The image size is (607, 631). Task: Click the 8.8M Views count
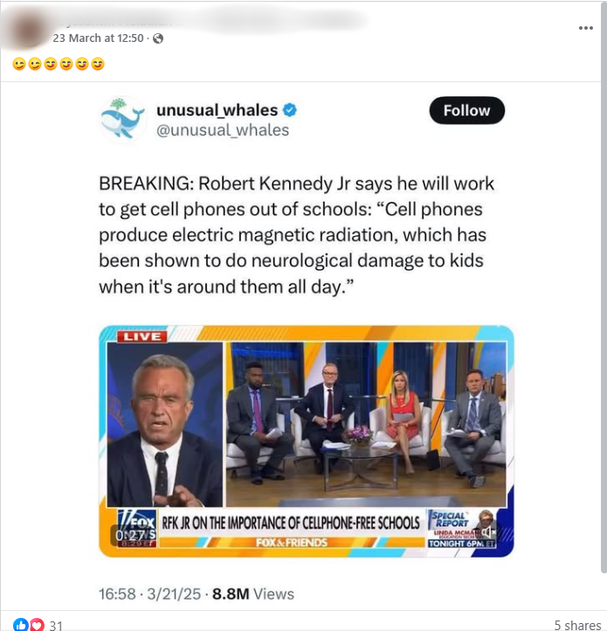coord(253,594)
